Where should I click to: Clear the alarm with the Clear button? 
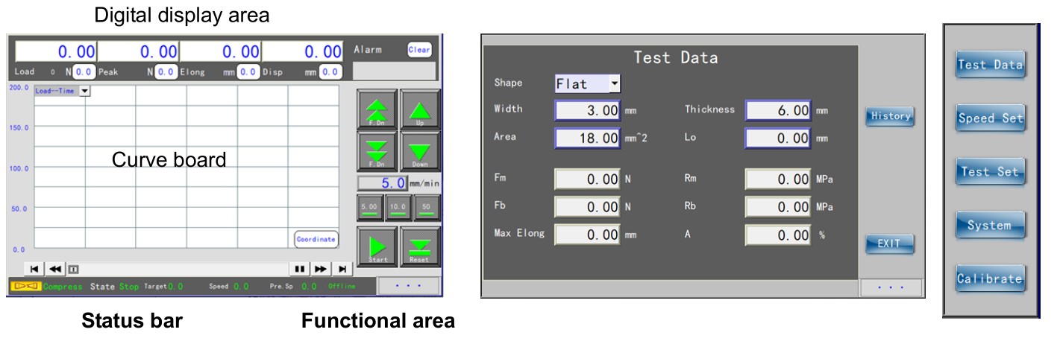419,50
